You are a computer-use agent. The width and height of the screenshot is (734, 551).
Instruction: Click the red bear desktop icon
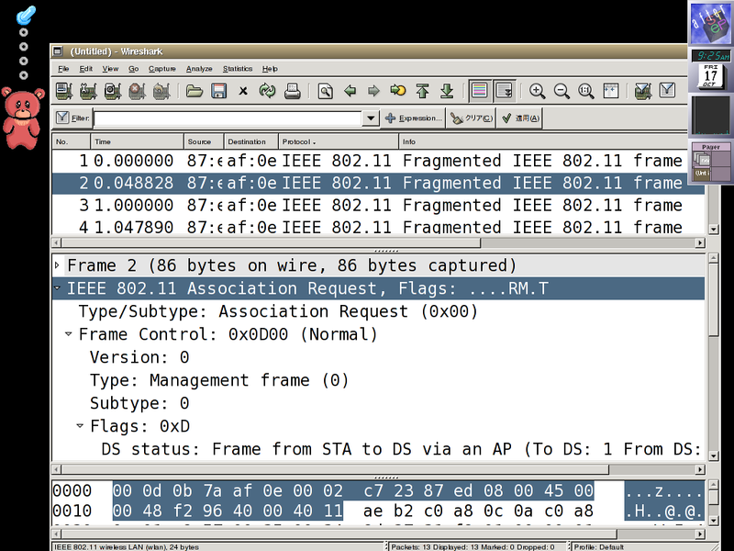click(x=22, y=118)
